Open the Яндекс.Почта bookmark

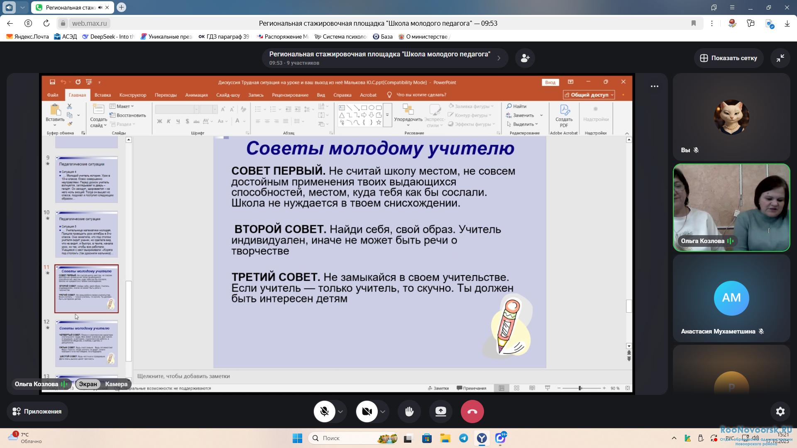click(28, 37)
